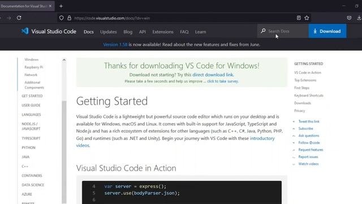Click icon beside Tweet this link
This screenshot has width=362, height=204.
coord(294,121)
